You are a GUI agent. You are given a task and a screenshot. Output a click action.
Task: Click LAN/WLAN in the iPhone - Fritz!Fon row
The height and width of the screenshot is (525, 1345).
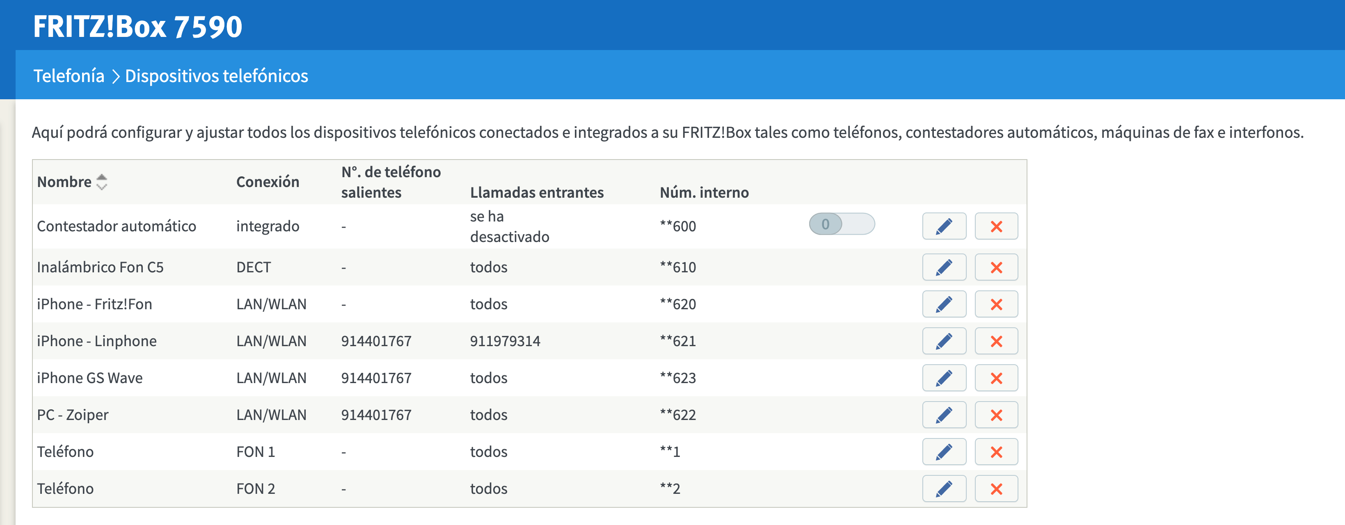272,304
